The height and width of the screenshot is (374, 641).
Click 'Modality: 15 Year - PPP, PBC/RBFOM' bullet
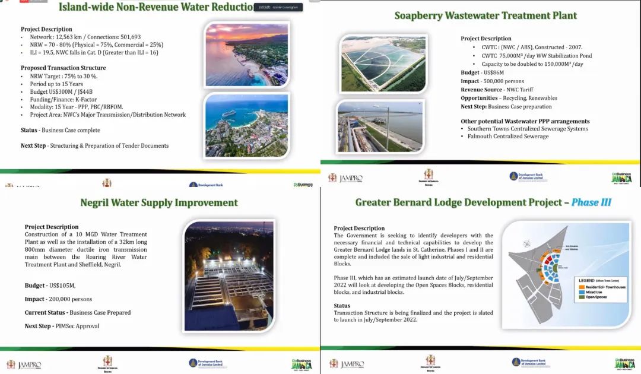coord(77,107)
